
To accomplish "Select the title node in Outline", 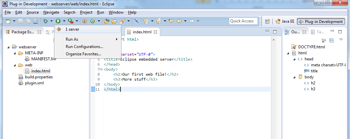I will coord(311,71).
